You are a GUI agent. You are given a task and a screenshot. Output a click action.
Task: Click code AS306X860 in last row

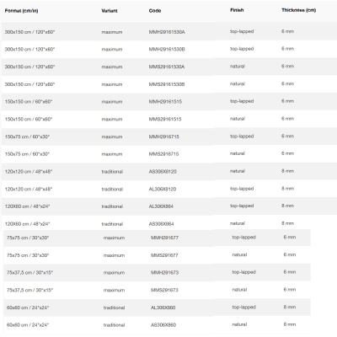pyautogui.click(x=163, y=325)
